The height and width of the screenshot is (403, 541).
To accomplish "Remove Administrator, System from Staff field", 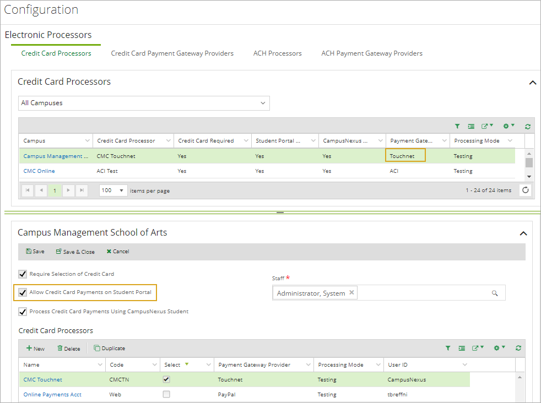I will tap(351, 293).
